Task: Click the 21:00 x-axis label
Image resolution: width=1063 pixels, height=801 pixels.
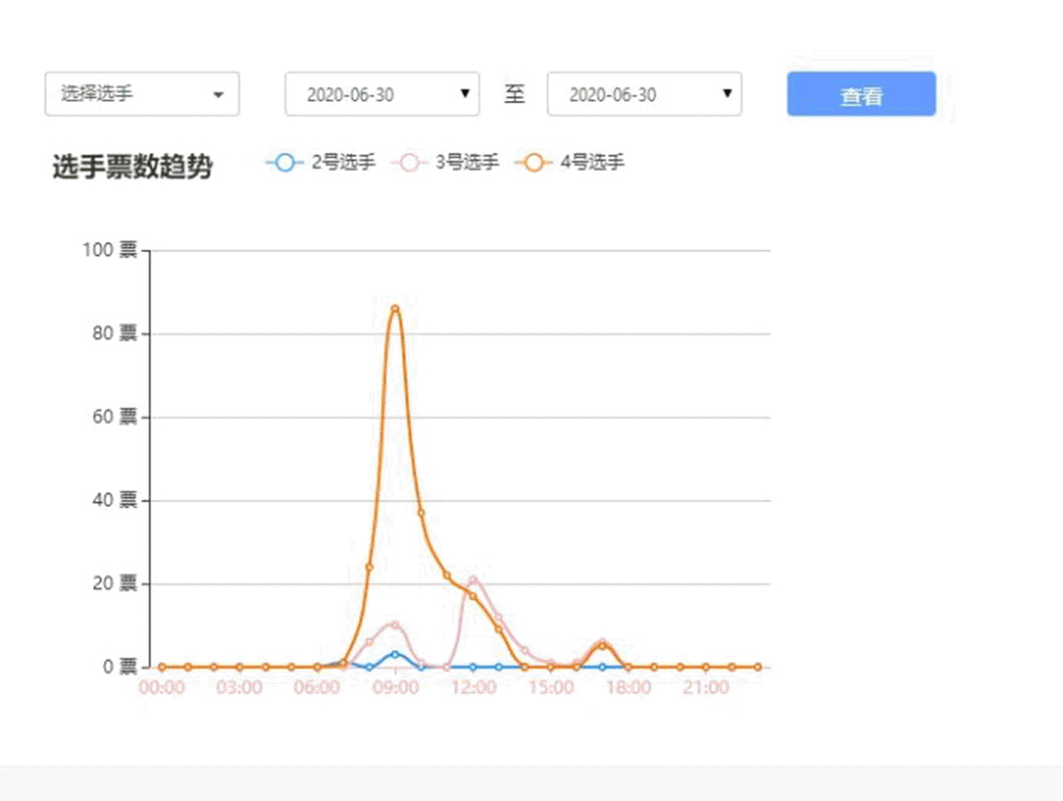Action: click(706, 688)
